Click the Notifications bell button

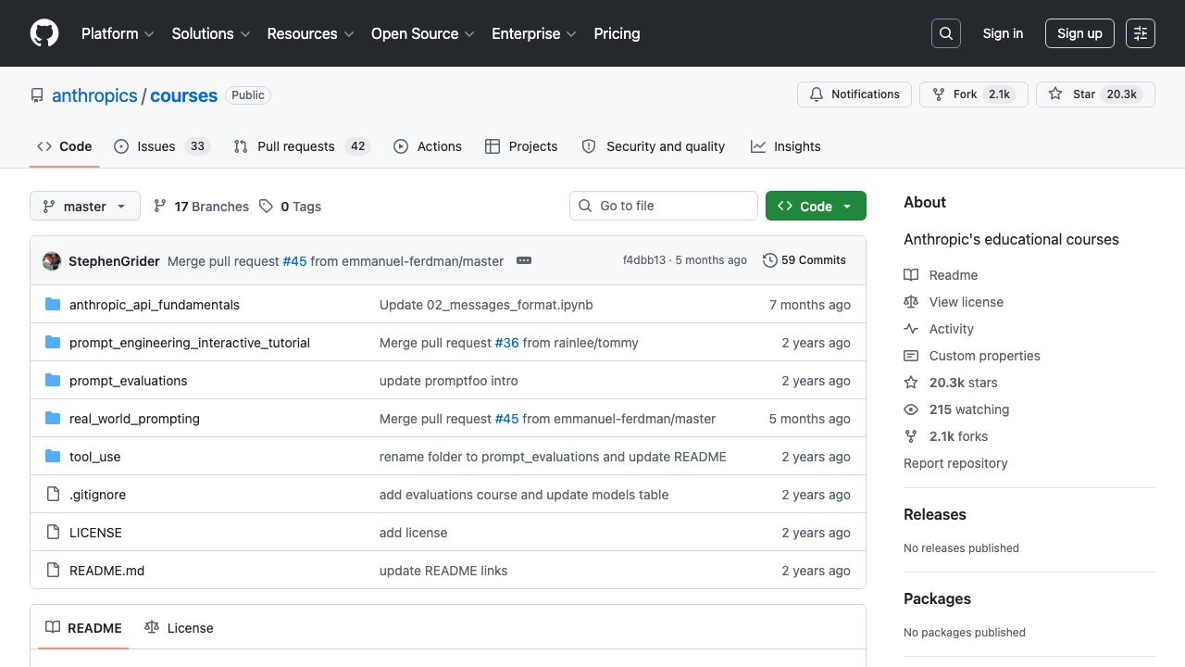(854, 94)
